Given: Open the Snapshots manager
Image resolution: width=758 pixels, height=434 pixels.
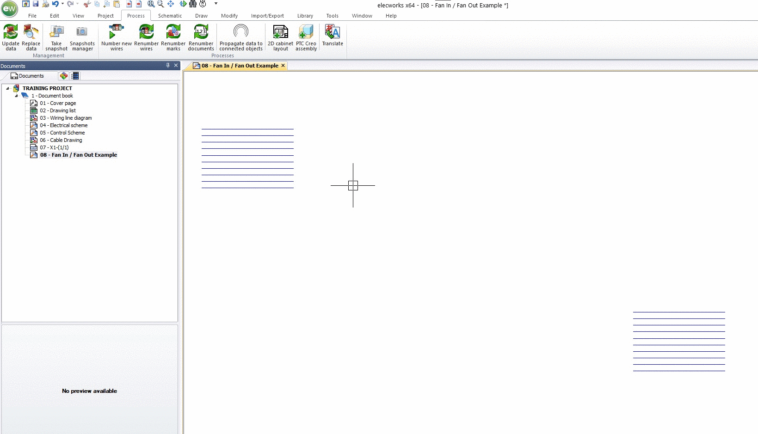Looking at the screenshot, I should pos(82,37).
